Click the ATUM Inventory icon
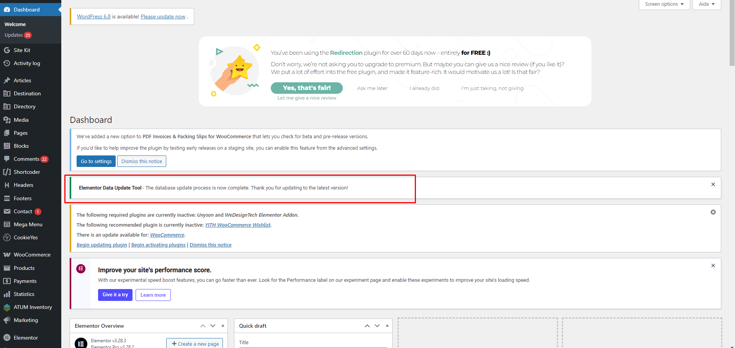The height and width of the screenshot is (348, 735). point(7,307)
